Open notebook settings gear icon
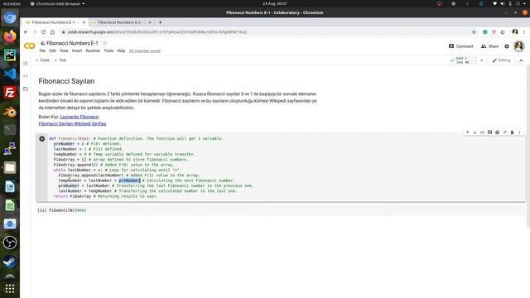Image resolution: width=530 pixels, height=298 pixels. tap(507, 46)
